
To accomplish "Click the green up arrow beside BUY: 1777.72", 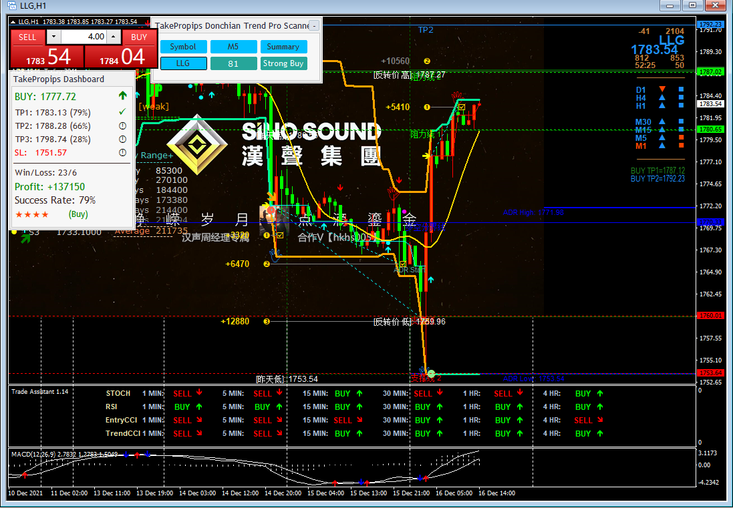I will tap(122, 95).
